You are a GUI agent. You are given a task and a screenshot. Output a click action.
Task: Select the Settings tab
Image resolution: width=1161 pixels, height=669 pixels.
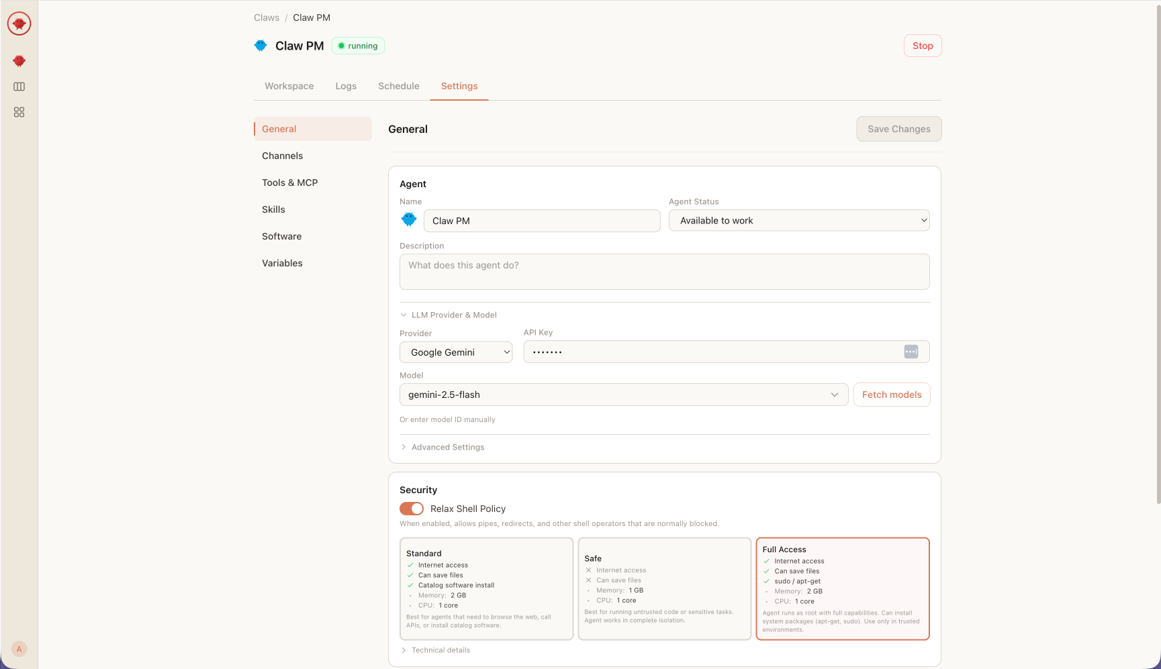(x=459, y=86)
